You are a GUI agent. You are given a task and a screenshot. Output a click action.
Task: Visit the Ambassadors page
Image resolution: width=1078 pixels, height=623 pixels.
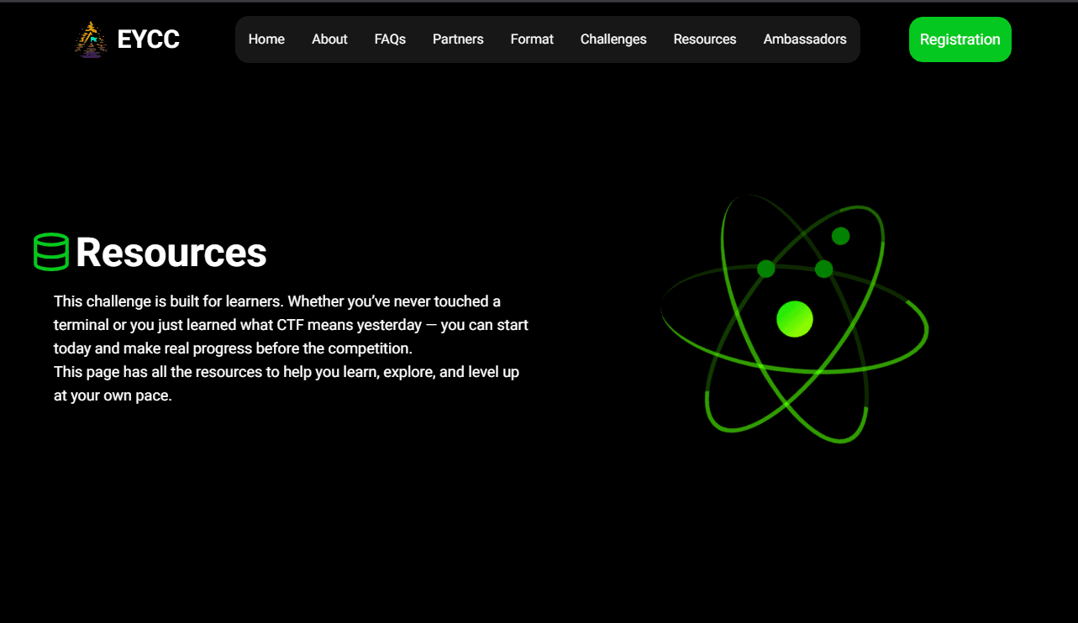tap(804, 39)
